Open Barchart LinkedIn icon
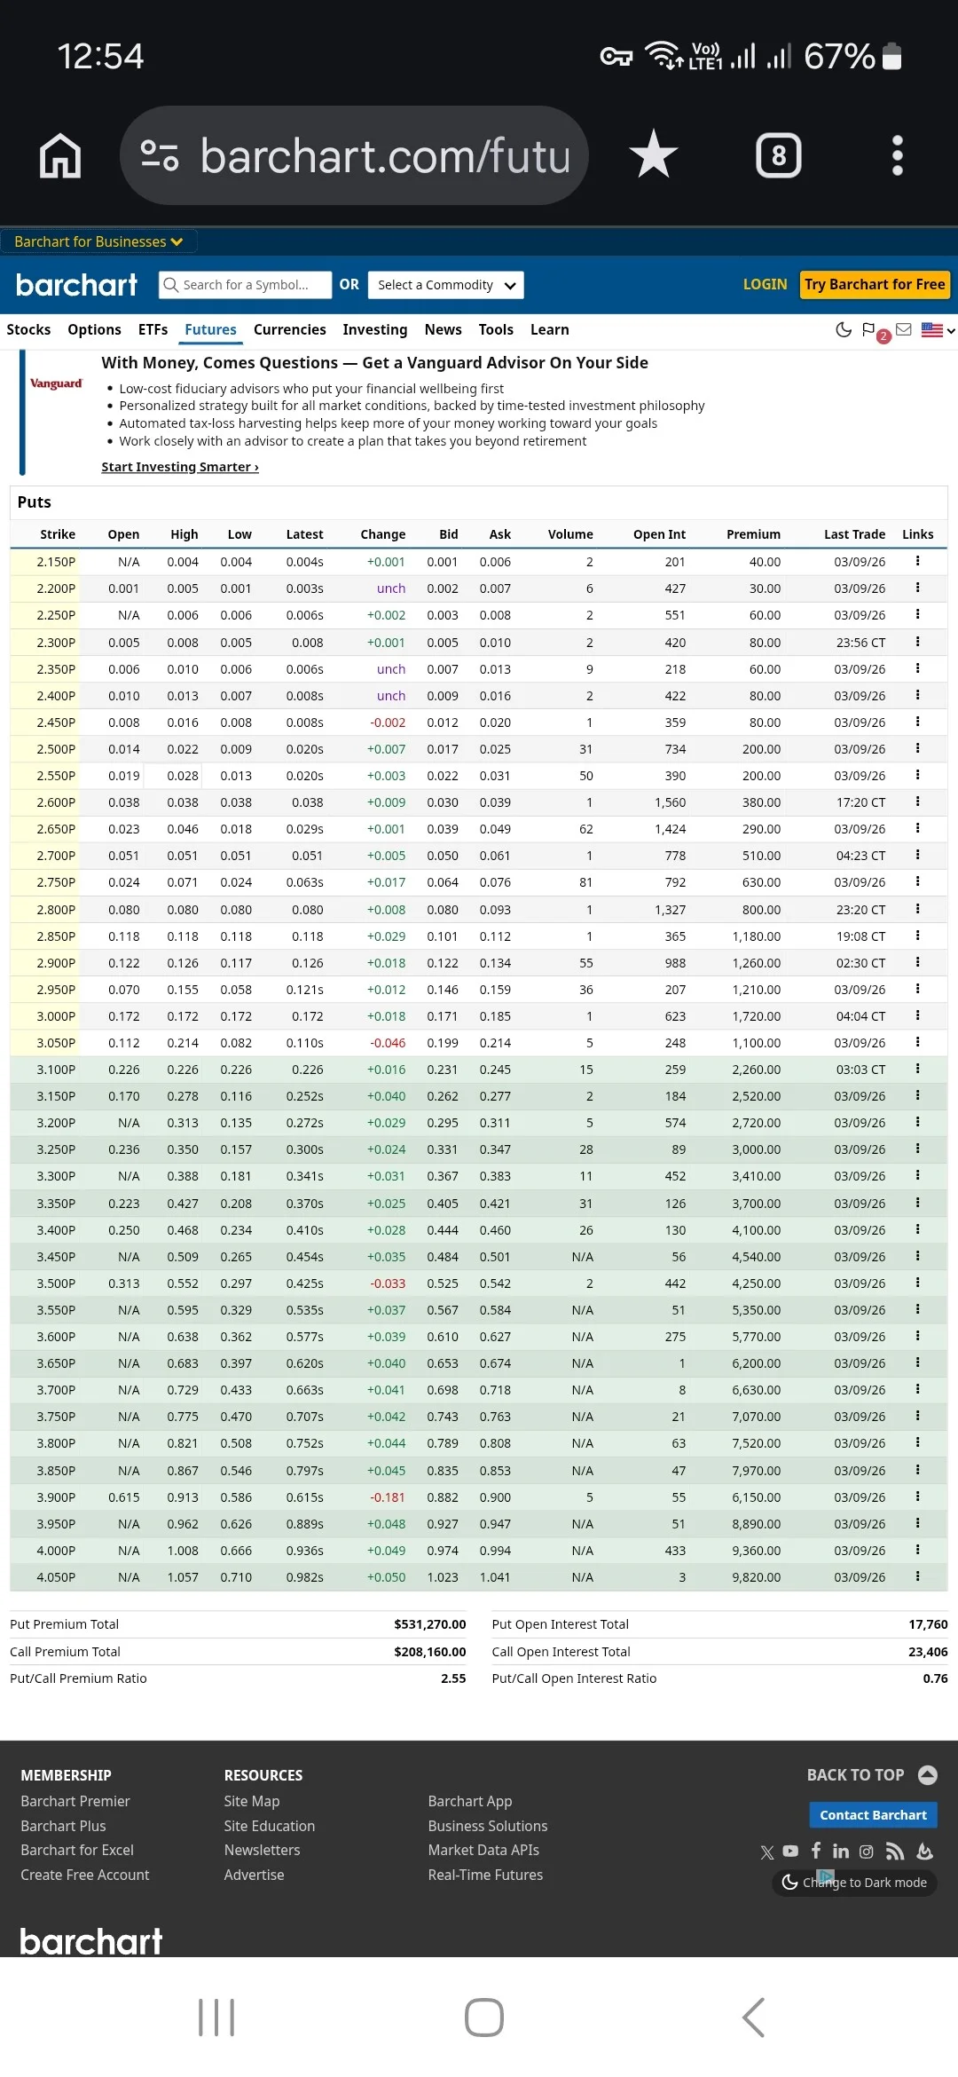The width and height of the screenshot is (958, 2077). coord(841,1851)
